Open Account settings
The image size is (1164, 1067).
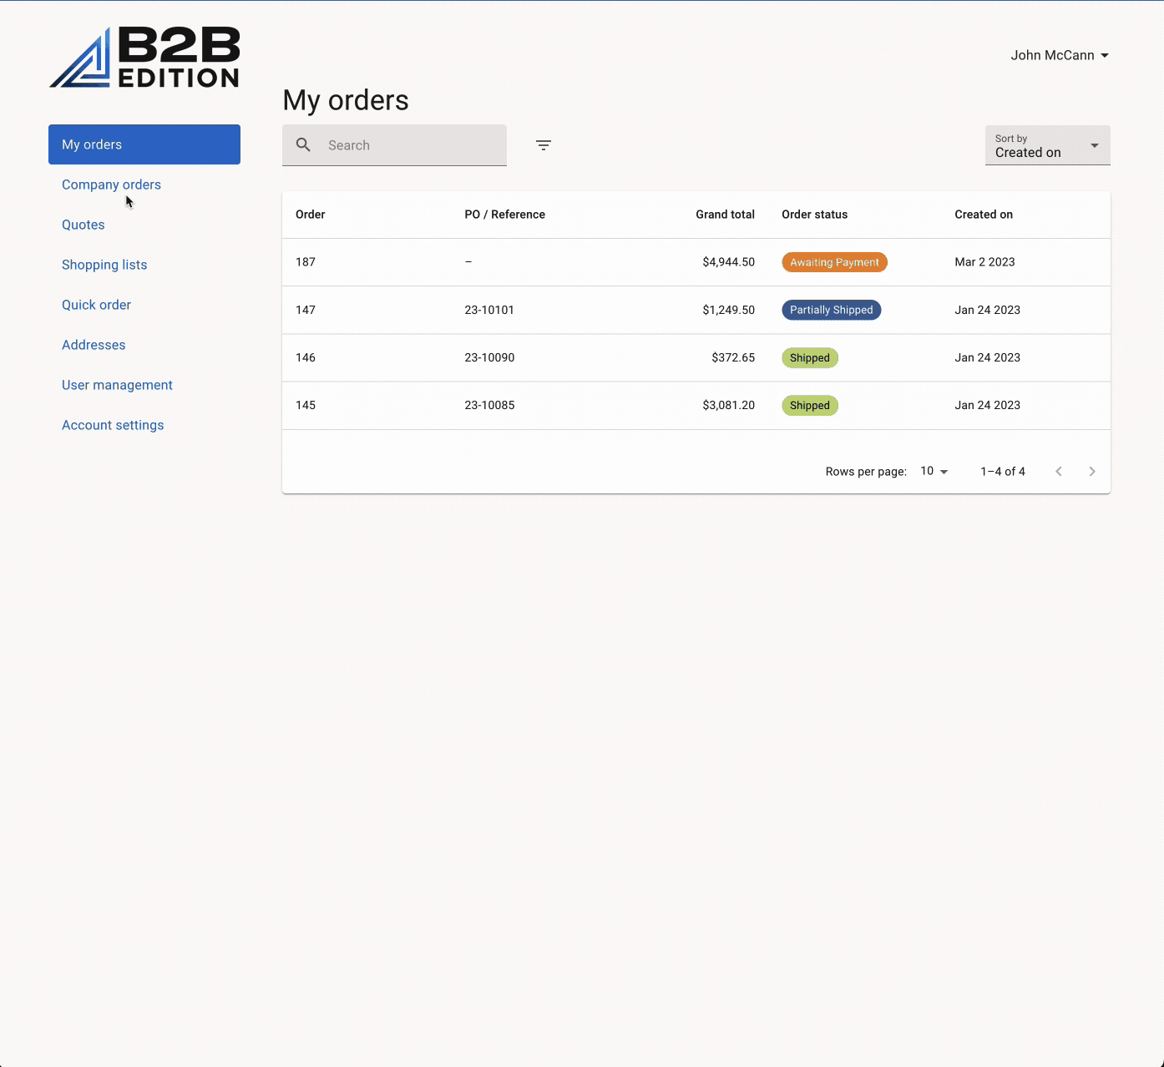(x=113, y=425)
